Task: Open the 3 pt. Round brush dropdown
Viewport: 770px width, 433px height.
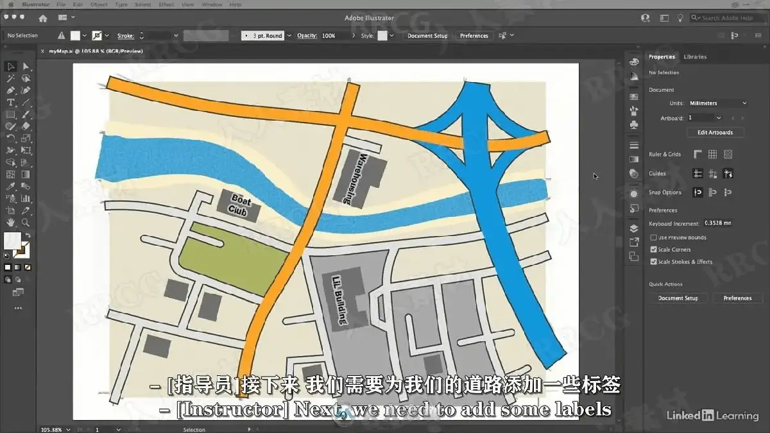Action: [x=289, y=36]
